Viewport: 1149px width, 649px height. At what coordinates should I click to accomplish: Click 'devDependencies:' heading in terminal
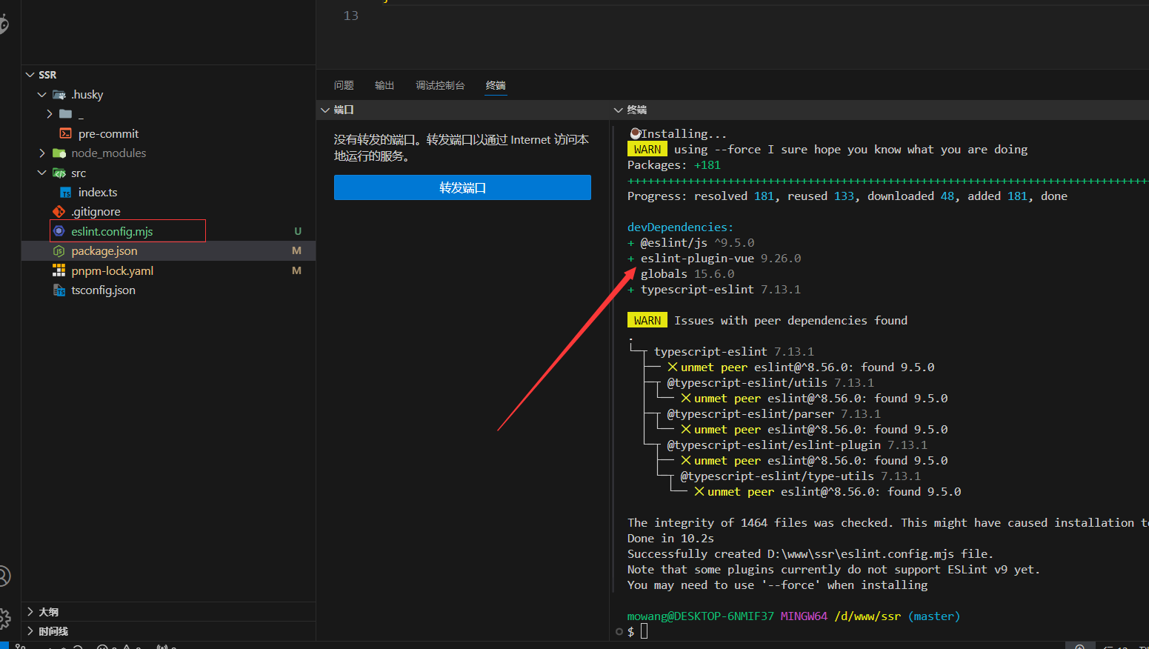(x=681, y=227)
